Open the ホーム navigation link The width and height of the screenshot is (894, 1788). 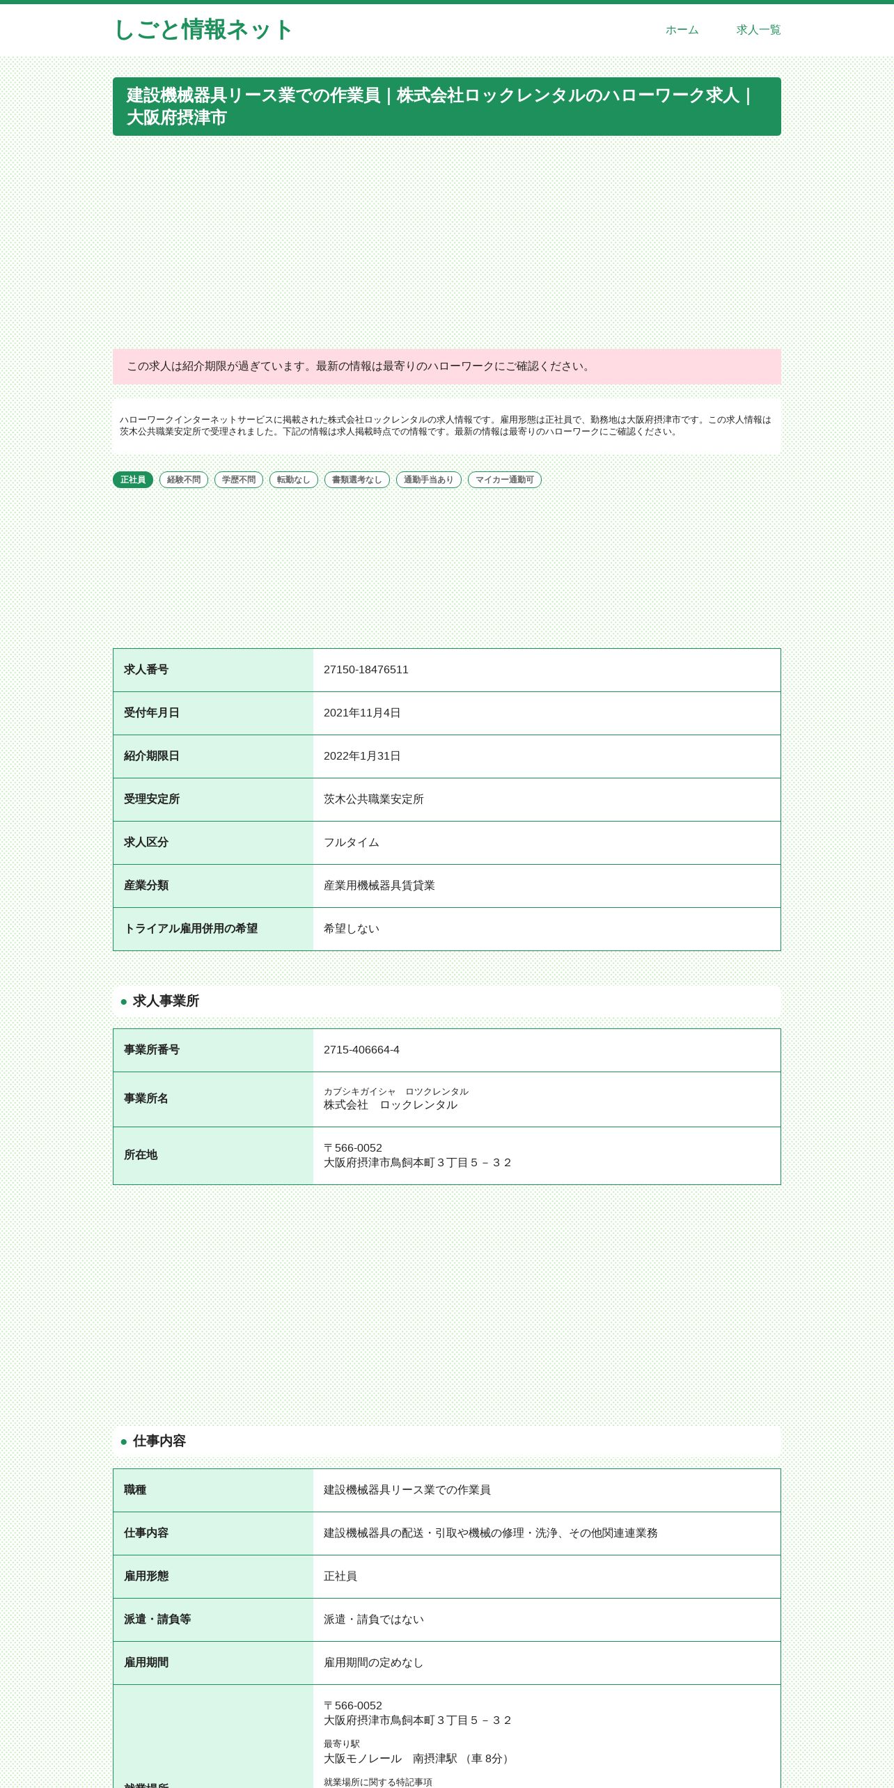[x=682, y=30]
